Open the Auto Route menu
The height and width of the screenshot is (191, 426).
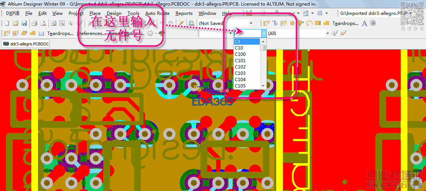[x=157, y=13]
